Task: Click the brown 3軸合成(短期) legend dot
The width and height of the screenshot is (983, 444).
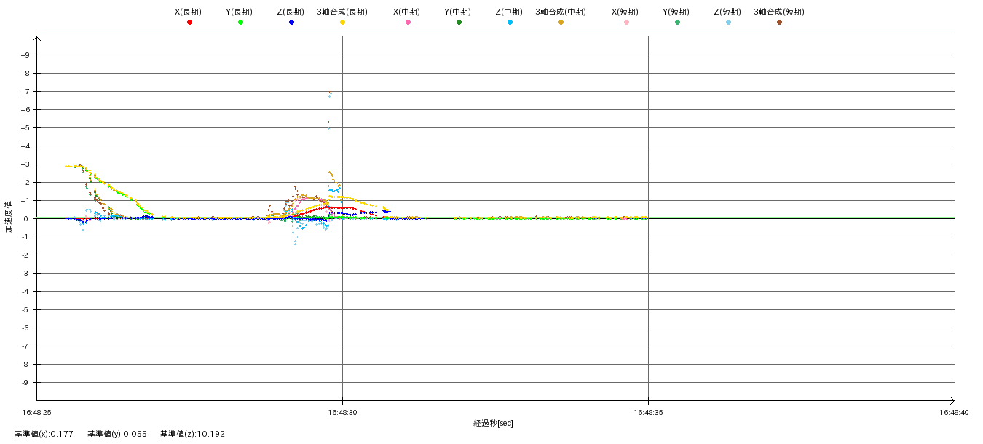Action: click(x=779, y=23)
